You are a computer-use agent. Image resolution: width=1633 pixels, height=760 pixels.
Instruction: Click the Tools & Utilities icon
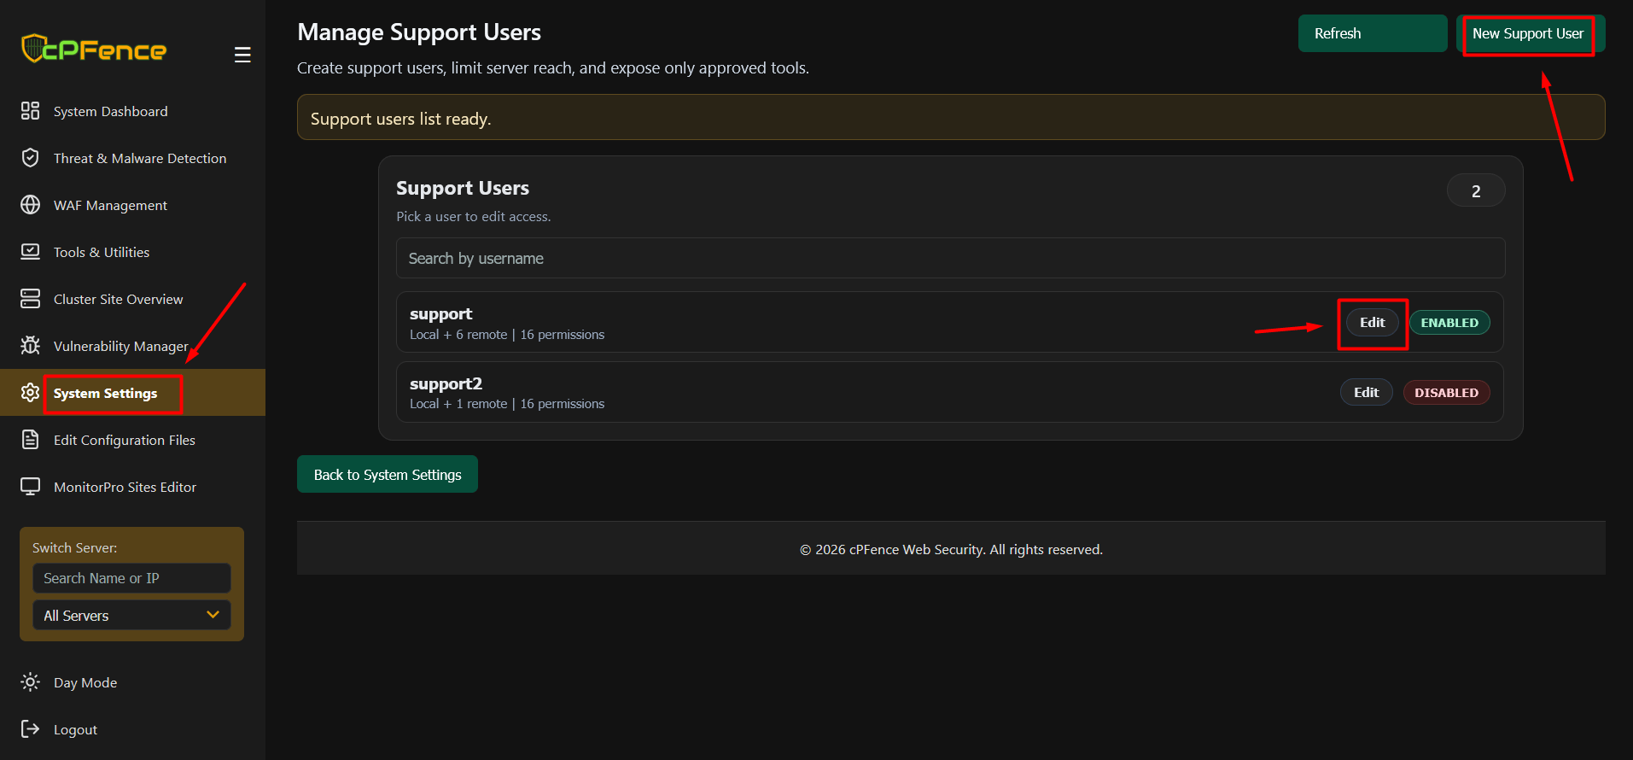pos(31,252)
